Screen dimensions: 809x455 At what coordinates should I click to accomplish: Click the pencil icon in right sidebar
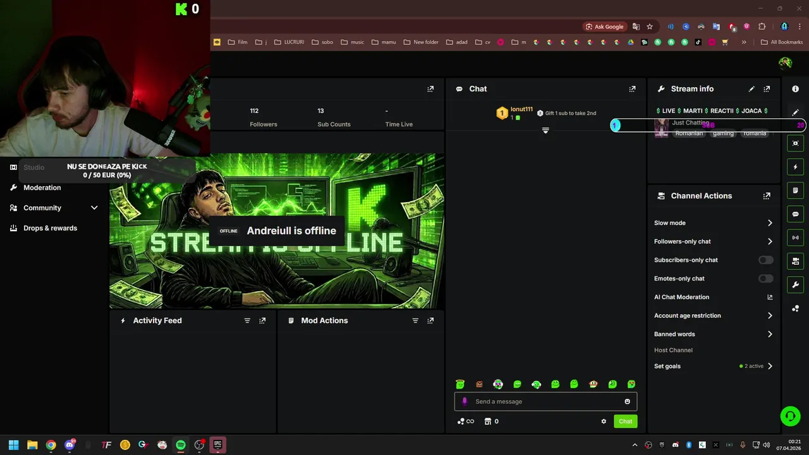pos(795,112)
